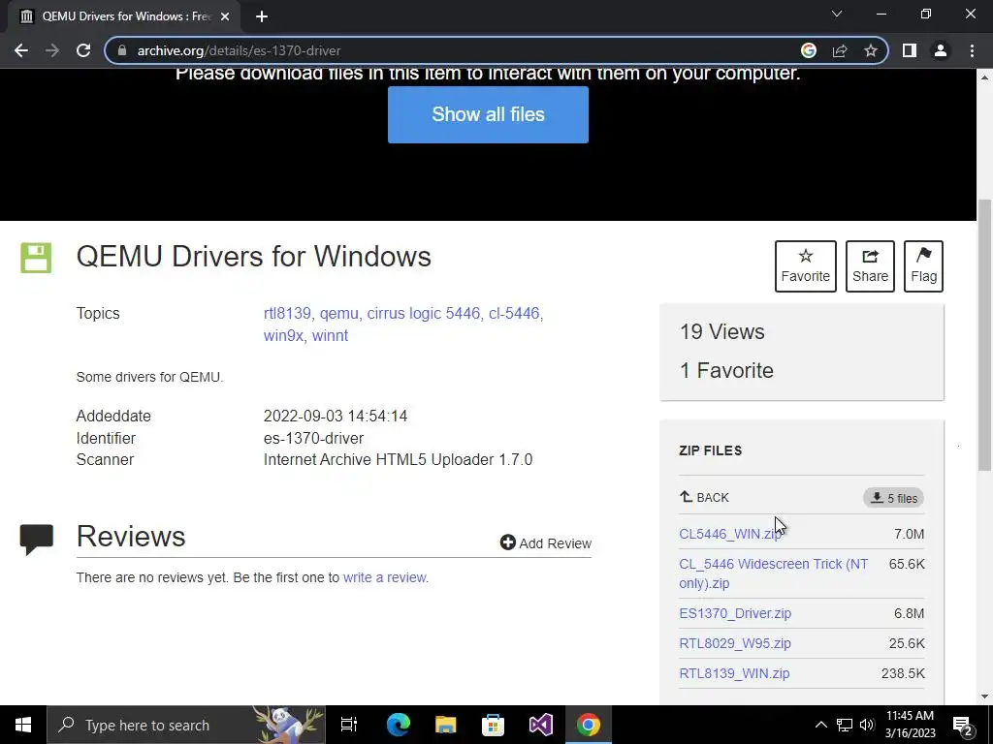
Task: Download all 5 files
Action: (893, 498)
